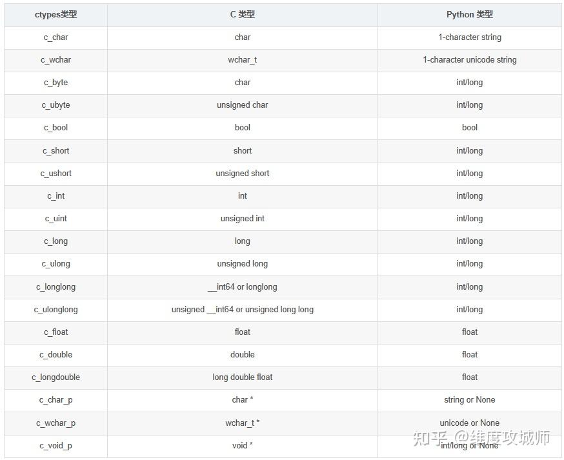Select the c_longlong cell
The image size is (564, 460).
(55, 286)
